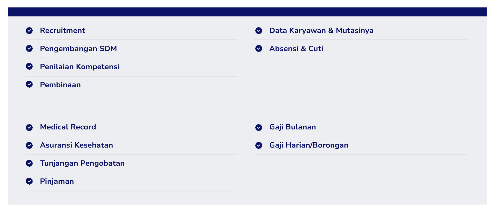Click the check badge beside Pembinaan

click(29, 84)
